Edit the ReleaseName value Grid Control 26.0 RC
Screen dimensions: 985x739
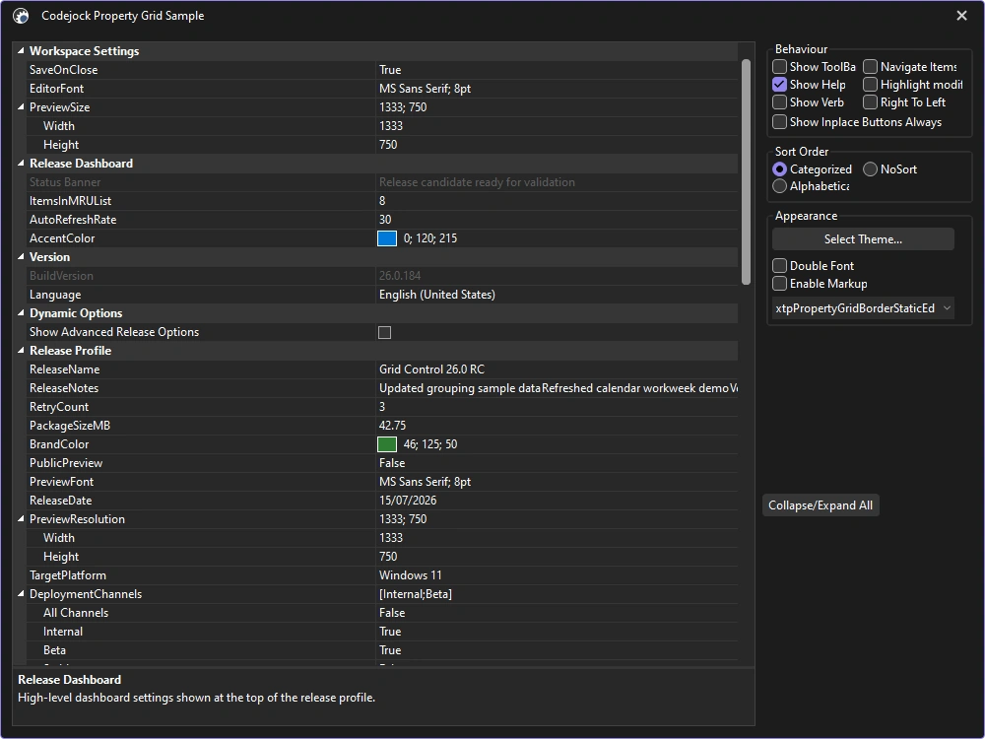point(431,369)
